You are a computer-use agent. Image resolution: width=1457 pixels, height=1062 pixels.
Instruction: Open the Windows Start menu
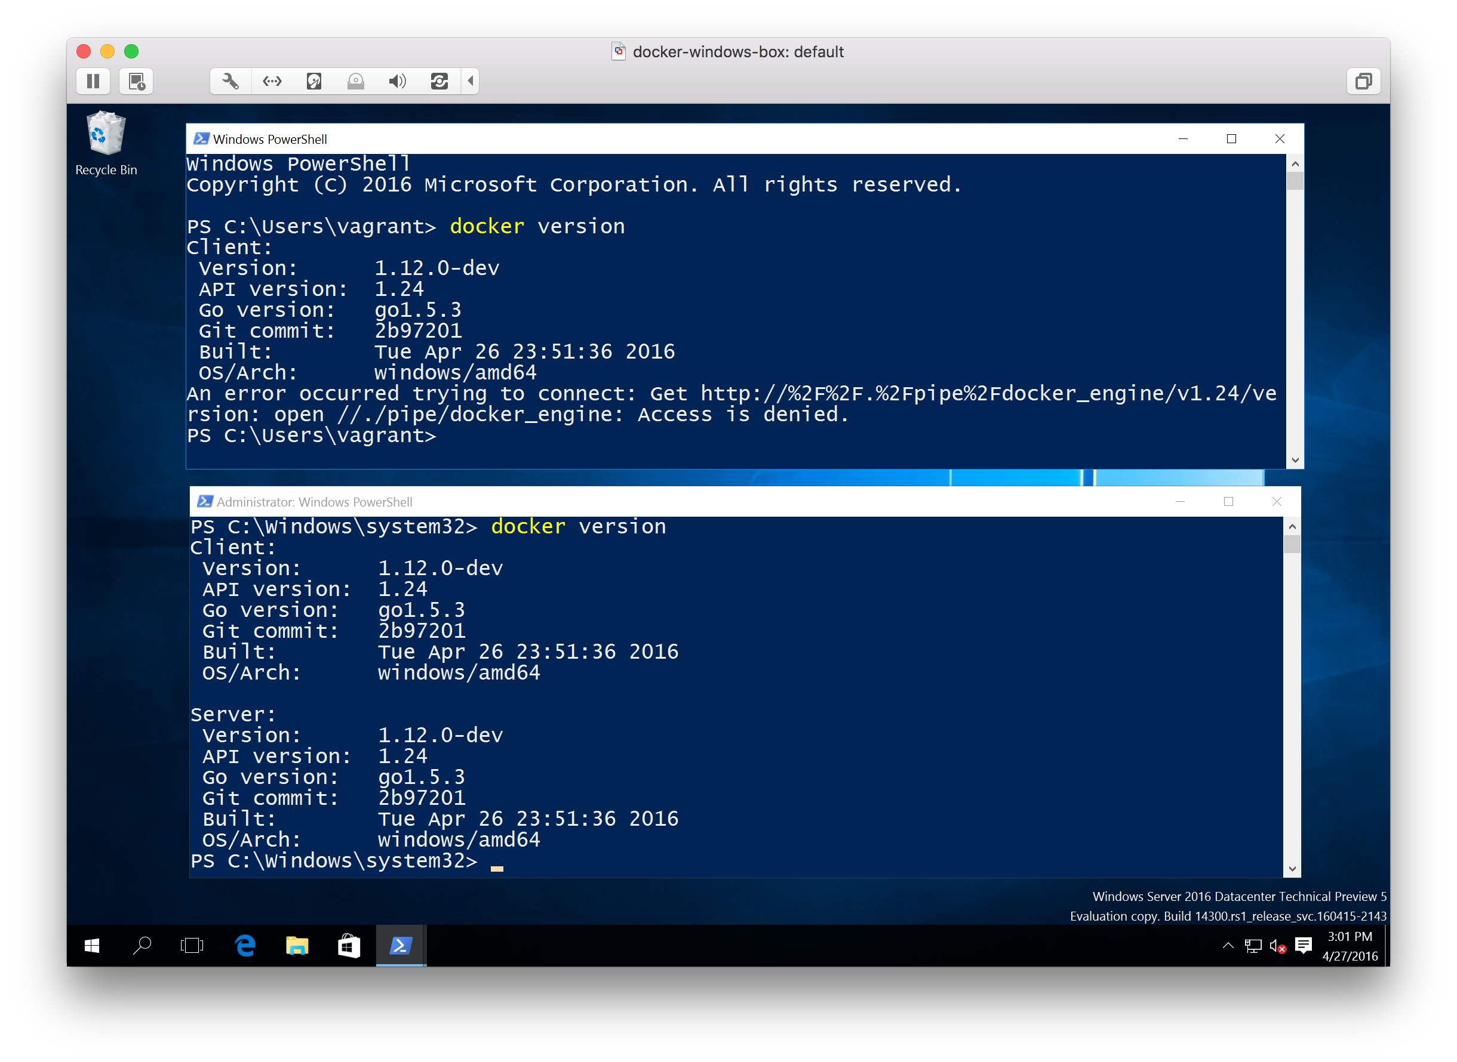[91, 946]
